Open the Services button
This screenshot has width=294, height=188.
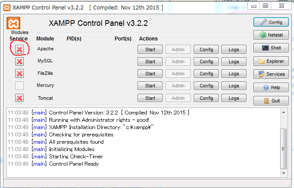click(271, 74)
